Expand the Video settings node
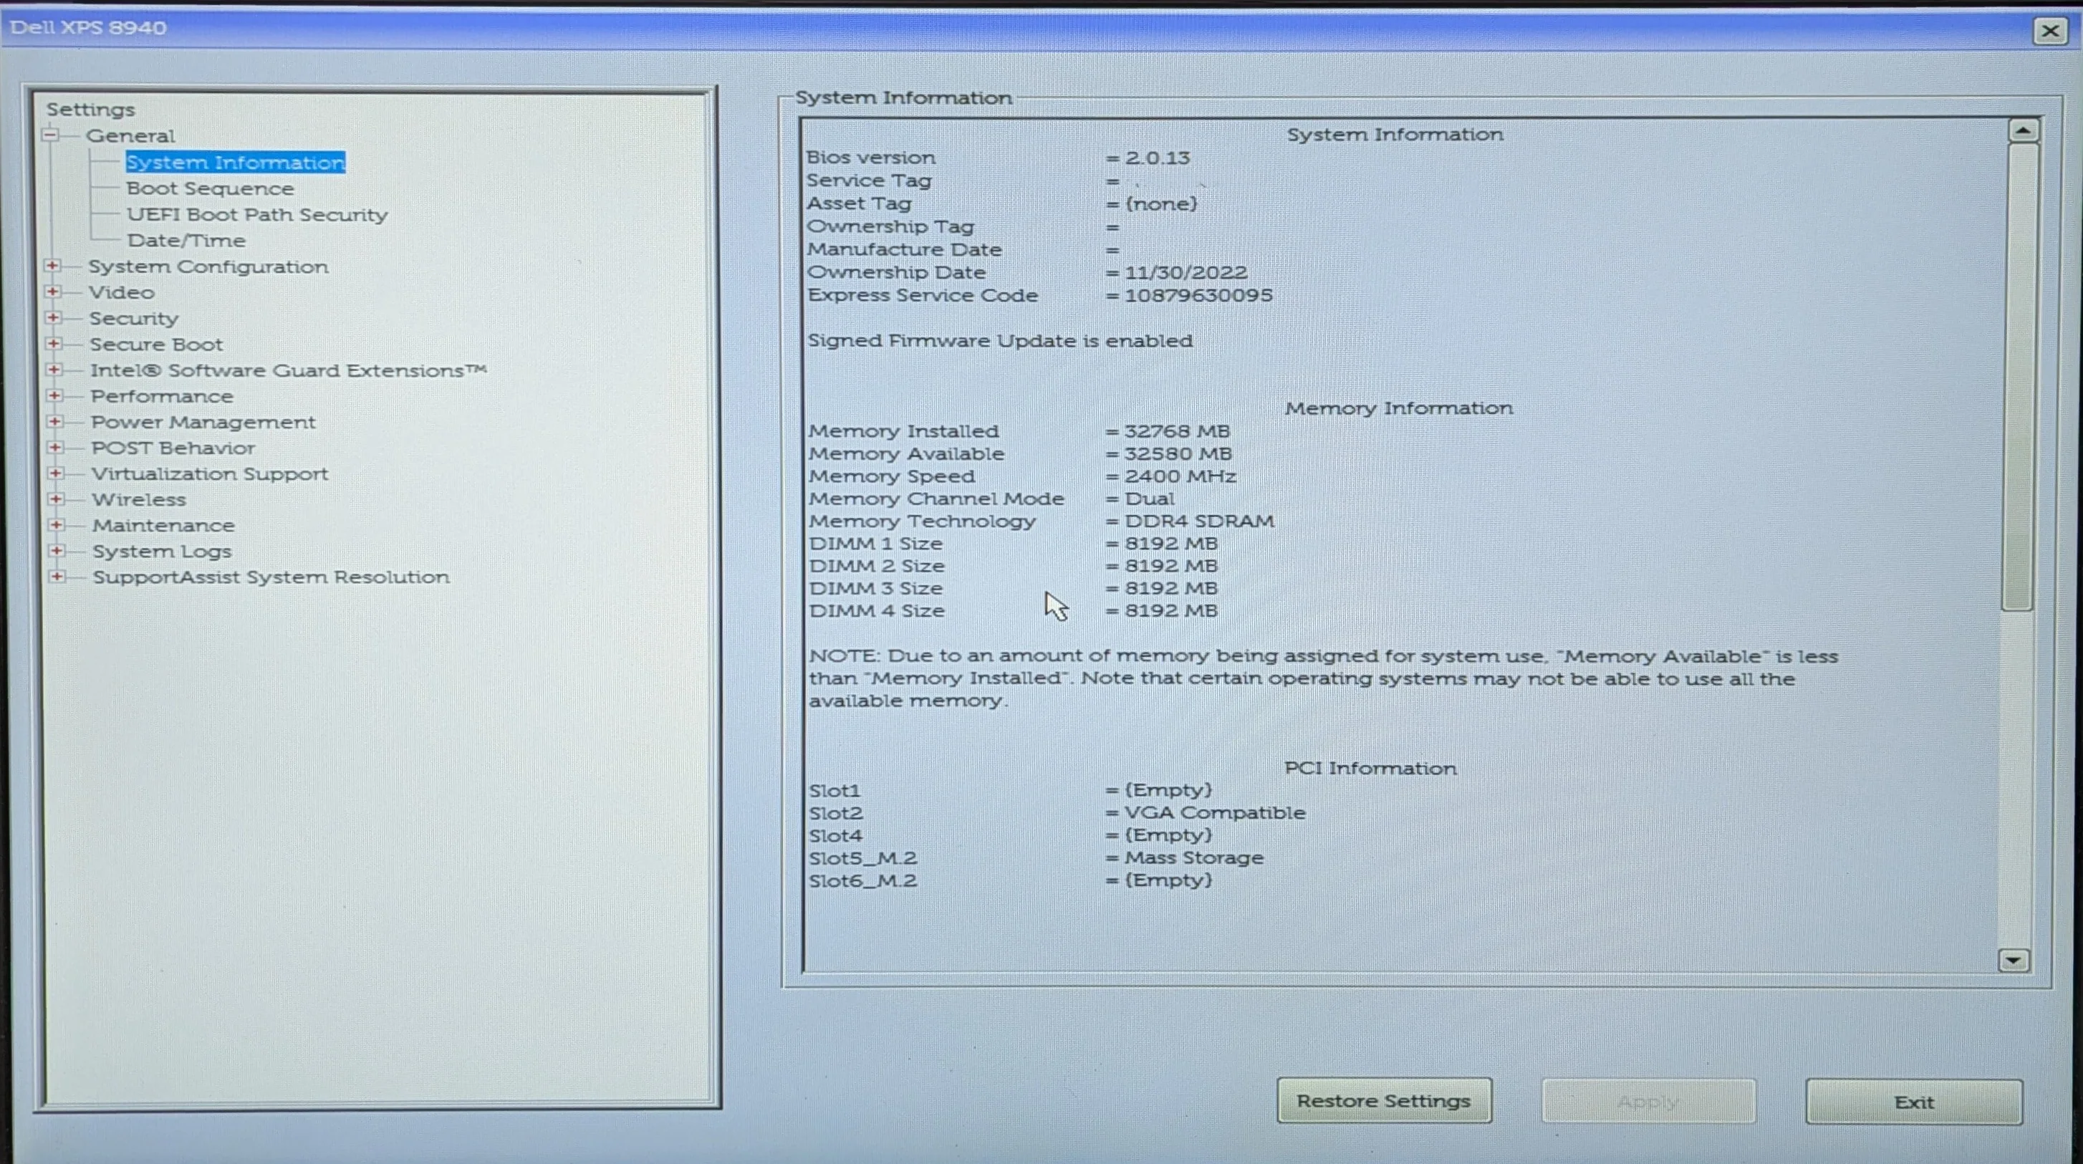 pyautogui.click(x=52, y=292)
